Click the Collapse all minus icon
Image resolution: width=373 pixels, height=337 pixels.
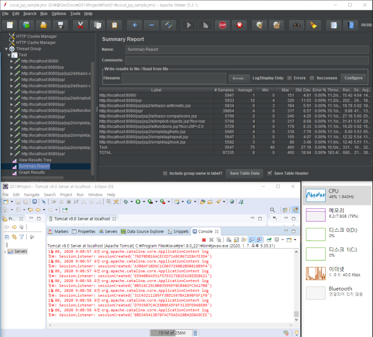(x=151, y=25)
